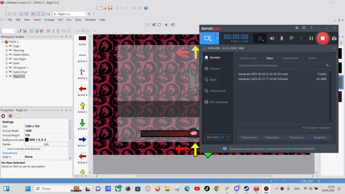Select Game Over frame in workspace tree

click(20, 72)
